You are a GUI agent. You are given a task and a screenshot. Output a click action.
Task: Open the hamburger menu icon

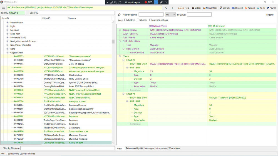pos(3,8)
